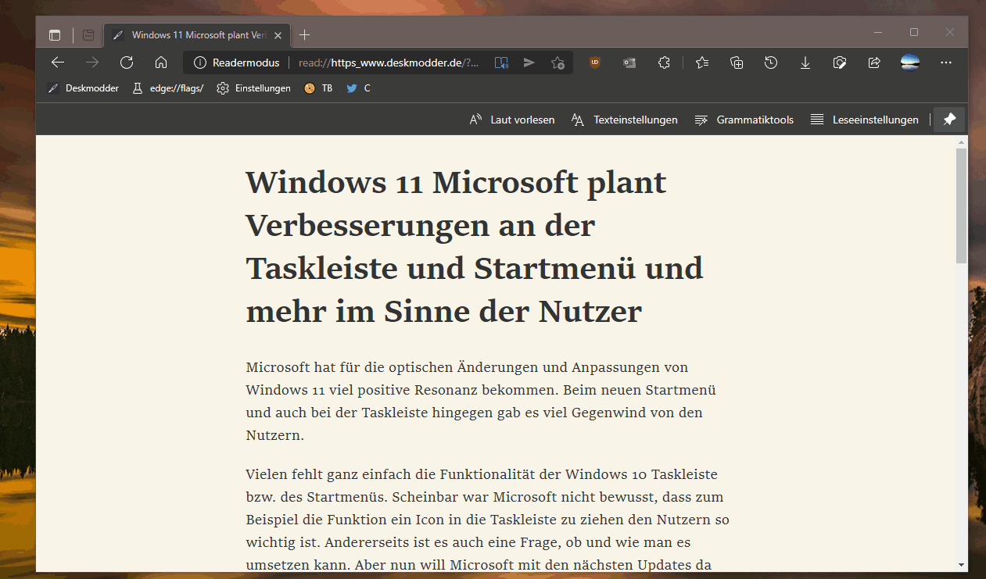Open the Twitter C bookmark
The height and width of the screenshot is (579, 986).
coord(358,88)
